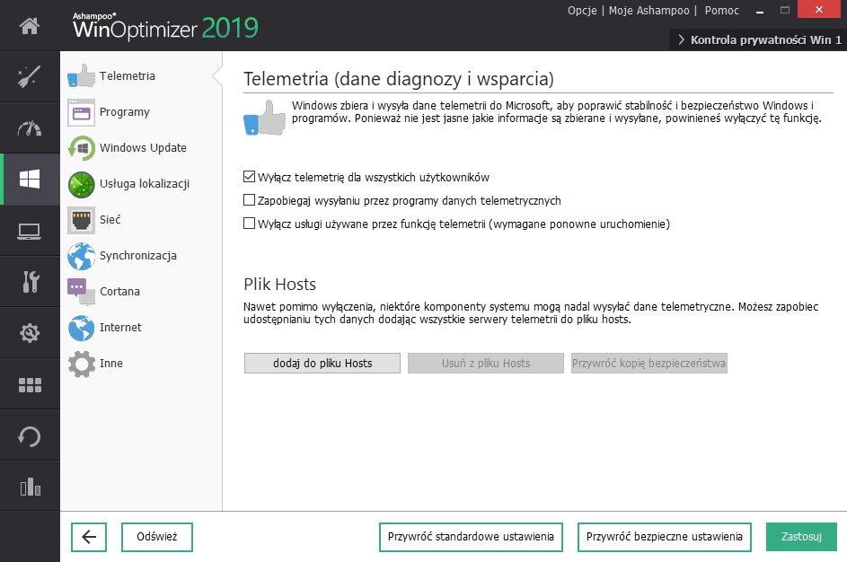847x562 pixels.
Task: Select the Cortana category label
Action: (119, 292)
